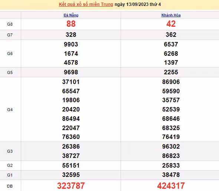Click Đà Nẵng G4 number 20420
This screenshot has height=191, width=219.
click(x=71, y=109)
